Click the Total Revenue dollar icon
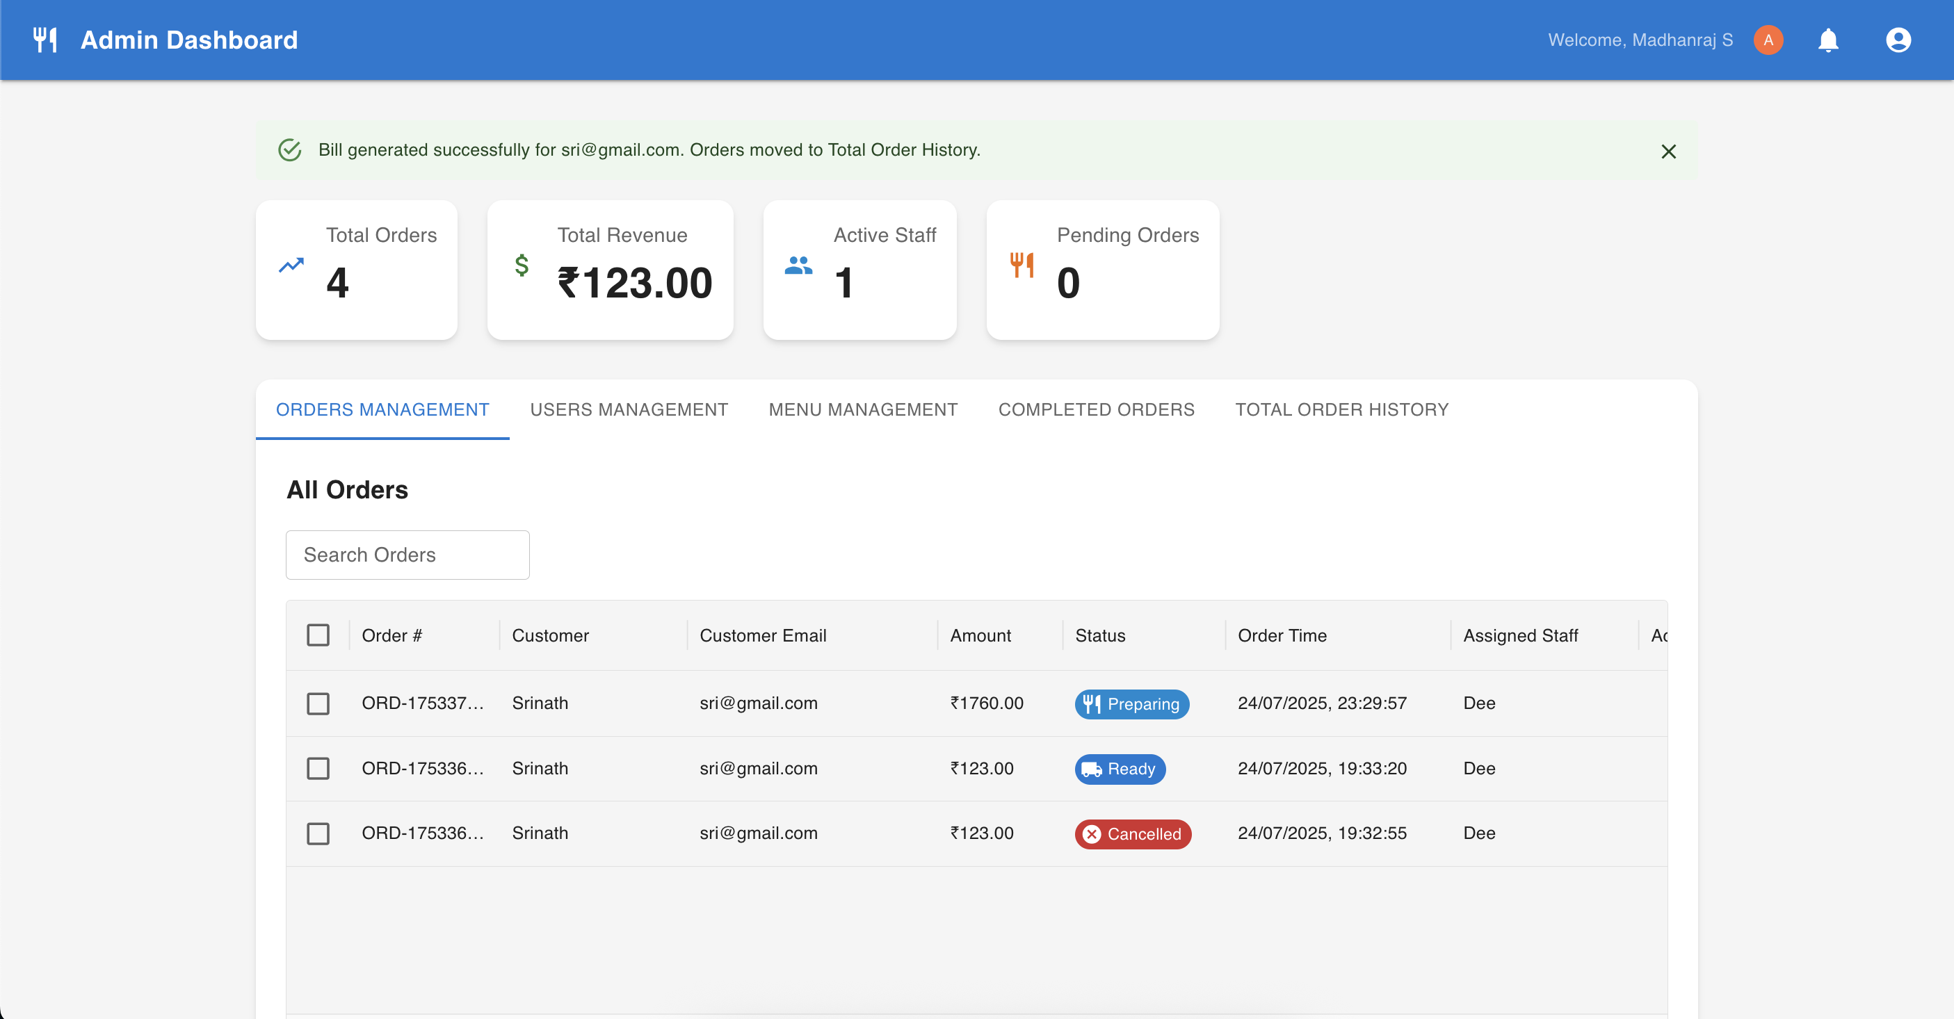Image resolution: width=1954 pixels, height=1019 pixels. (522, 265)
